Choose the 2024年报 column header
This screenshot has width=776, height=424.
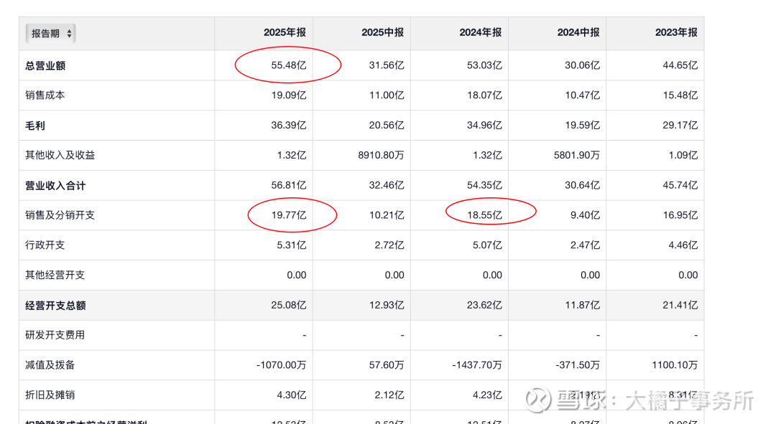point(480,32)
